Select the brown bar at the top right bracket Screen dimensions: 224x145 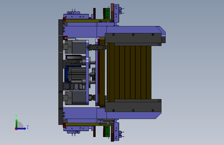click(112, 12)
